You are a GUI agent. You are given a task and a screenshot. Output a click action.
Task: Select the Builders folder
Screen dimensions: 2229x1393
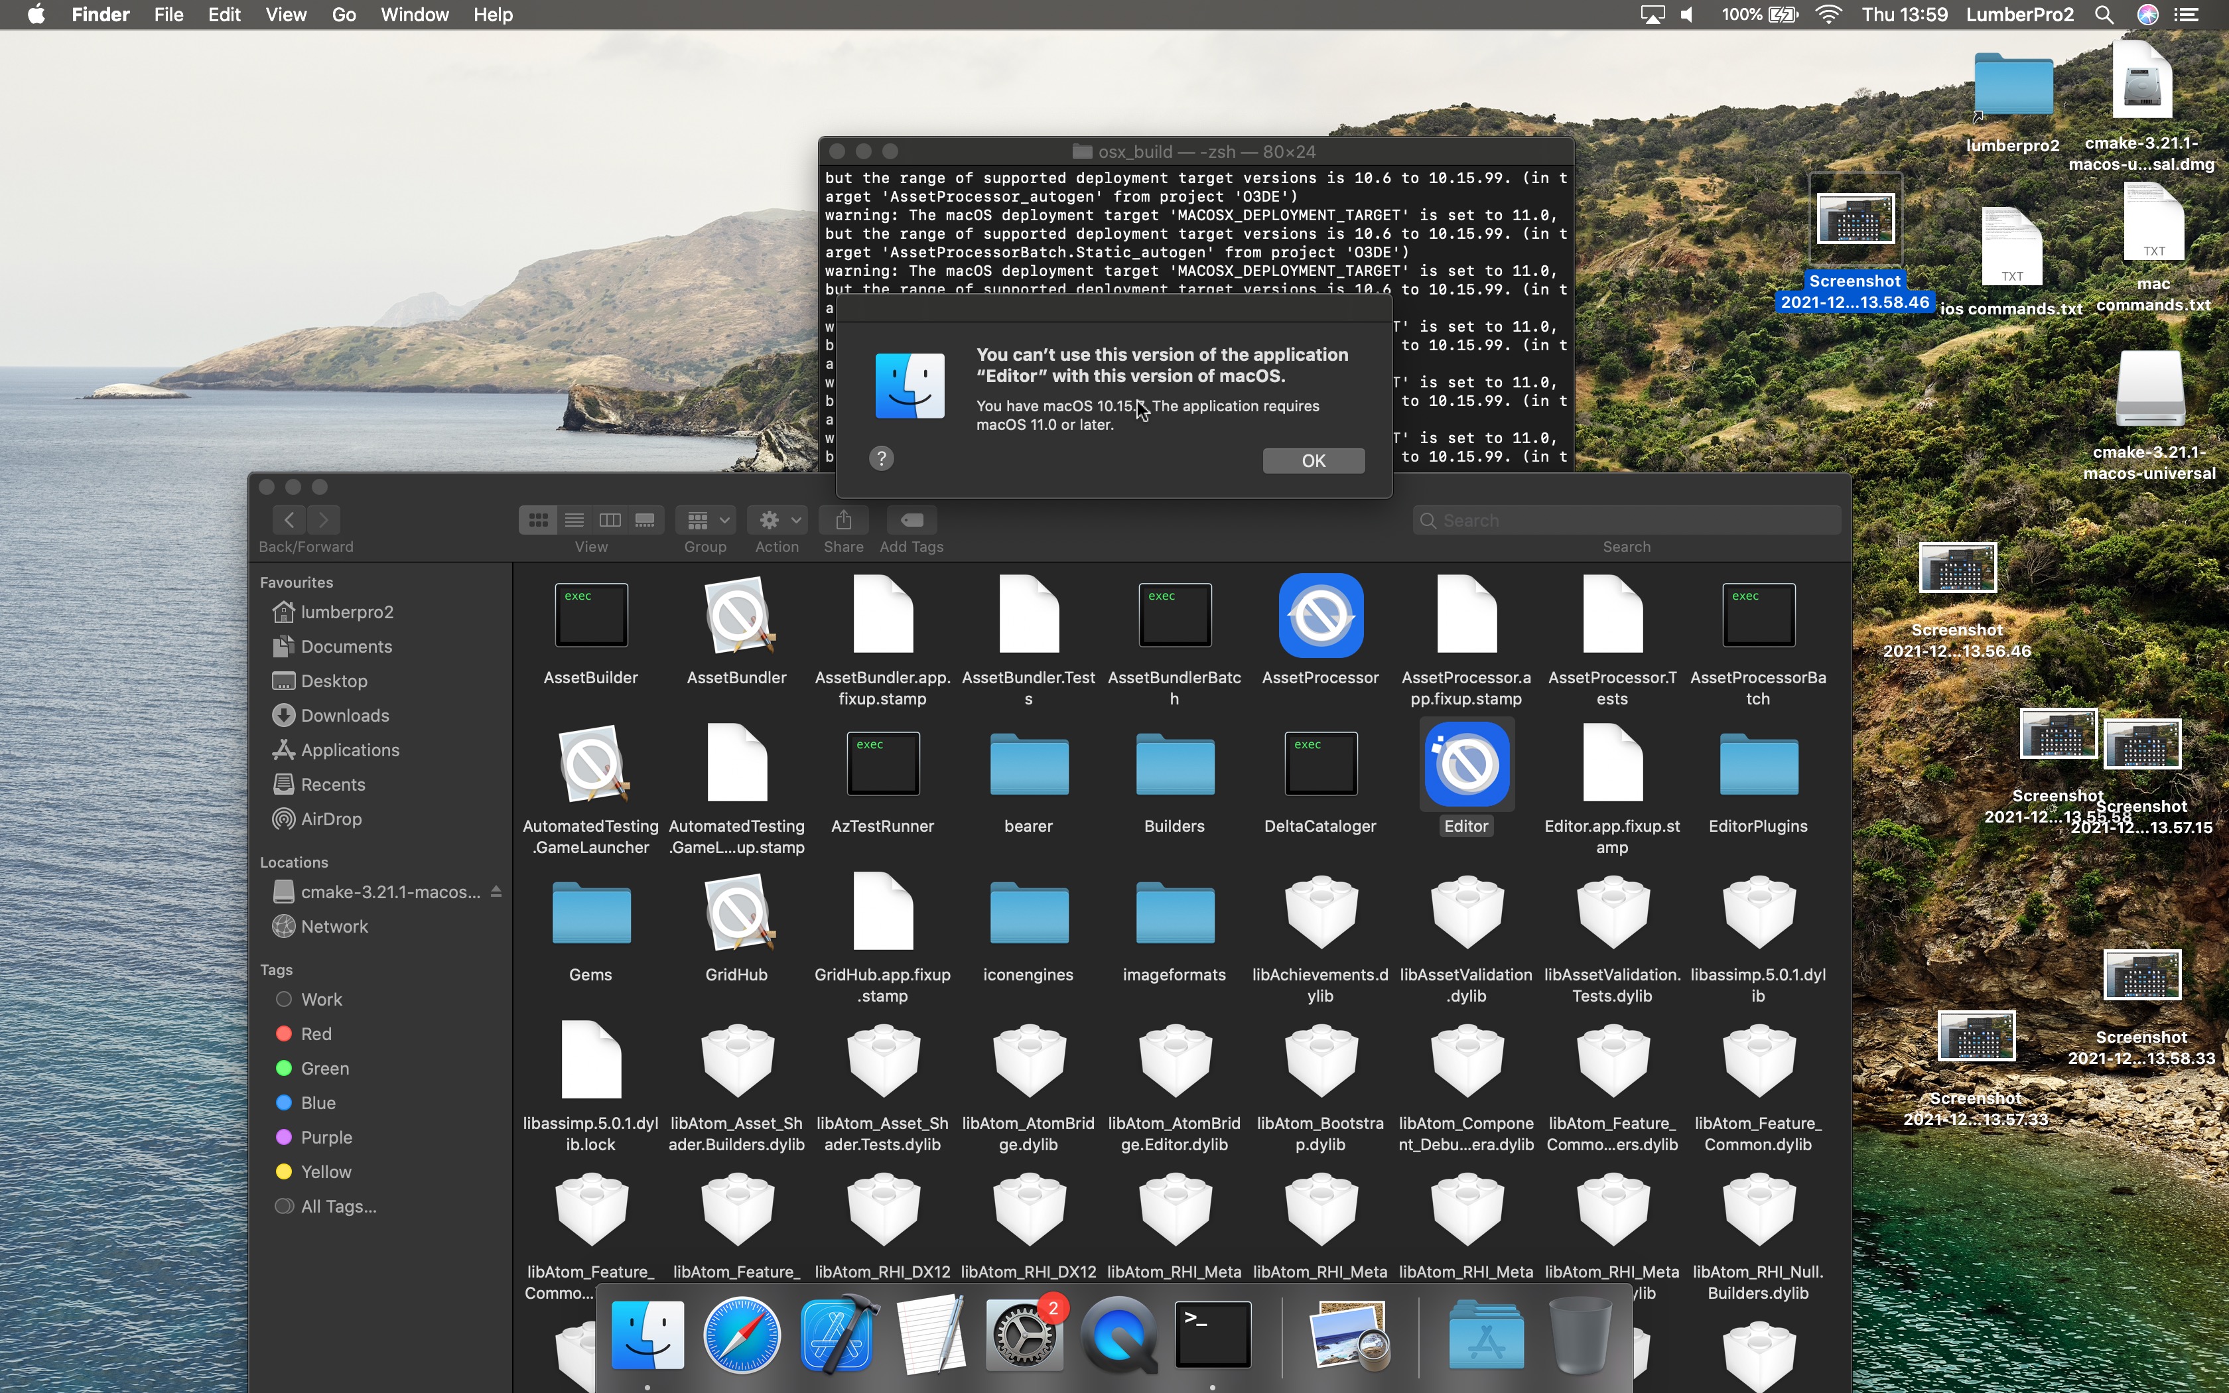click(1174, 763)
